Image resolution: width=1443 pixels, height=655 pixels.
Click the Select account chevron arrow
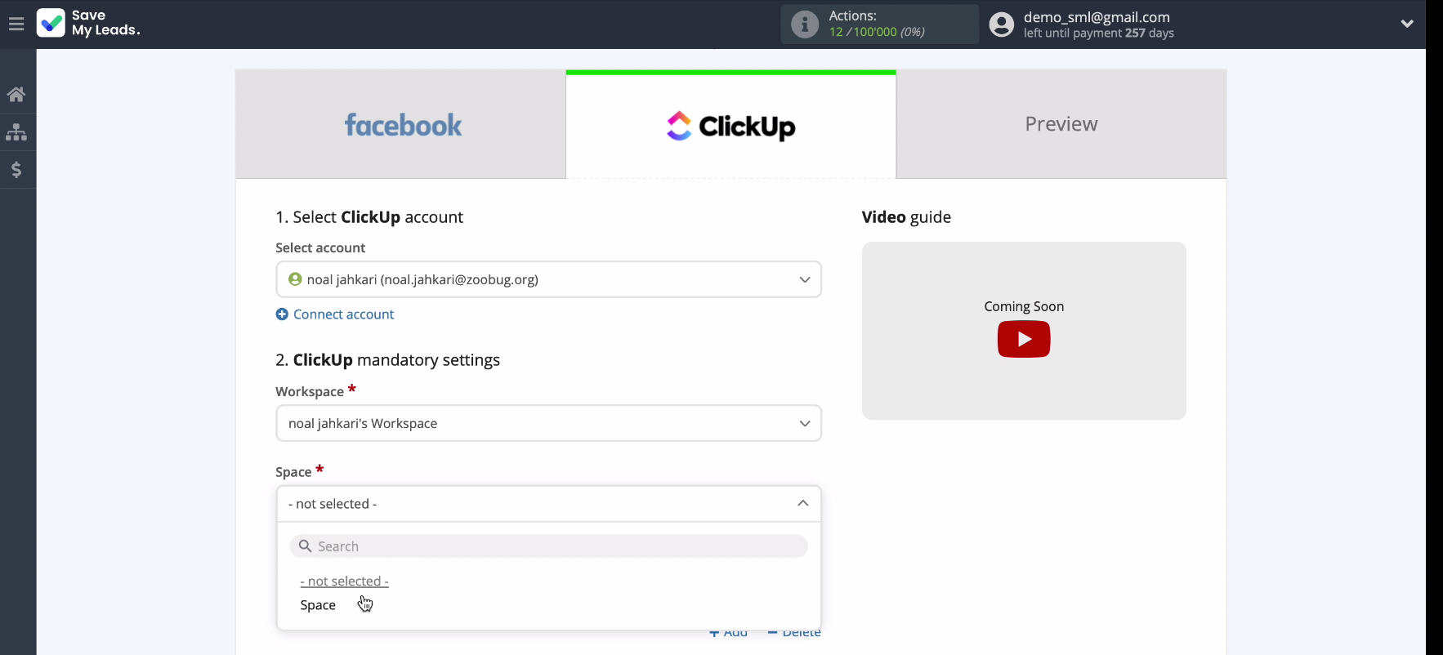(805, 279)
